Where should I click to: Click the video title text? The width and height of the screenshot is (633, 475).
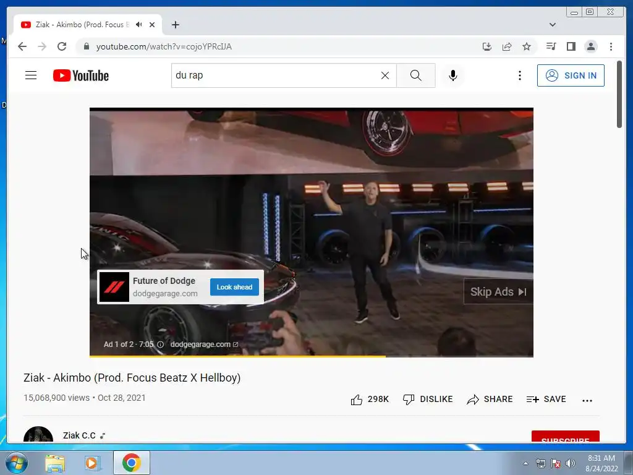132,378
